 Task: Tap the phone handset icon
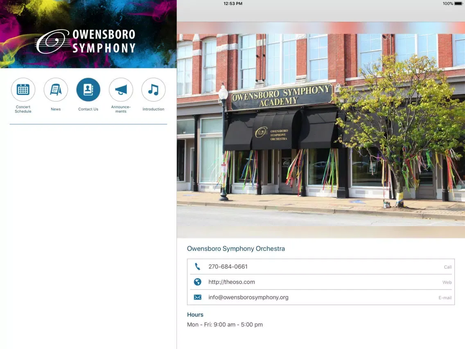[x=198, y=267]
